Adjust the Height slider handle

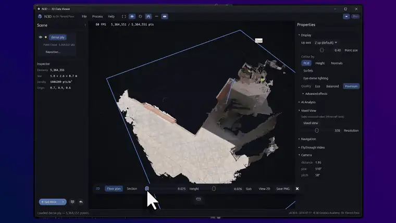[147, 189]
